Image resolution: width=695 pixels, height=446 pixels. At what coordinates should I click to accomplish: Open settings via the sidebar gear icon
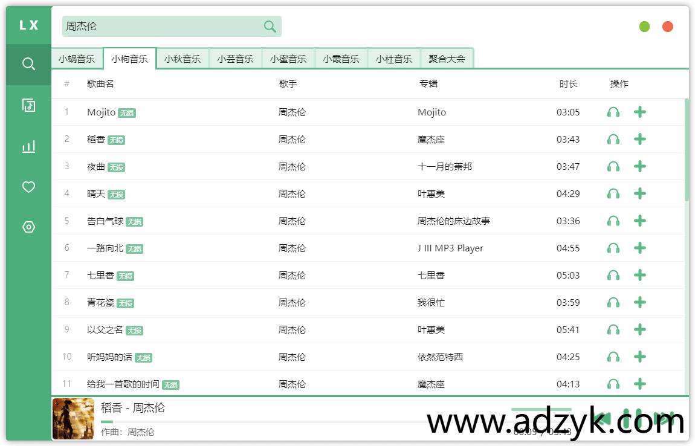28,227
